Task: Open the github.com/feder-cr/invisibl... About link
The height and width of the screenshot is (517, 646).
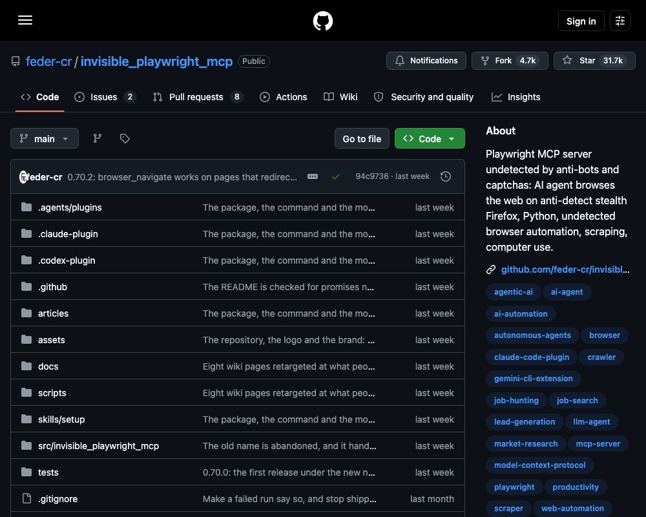Action: [x=565, y=269]
